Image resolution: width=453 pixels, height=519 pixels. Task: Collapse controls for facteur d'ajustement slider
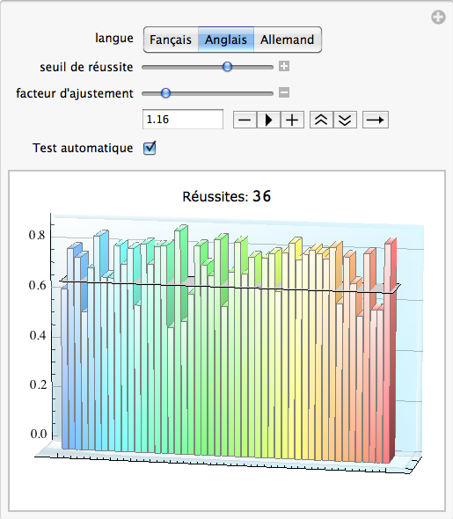[284, 92]
